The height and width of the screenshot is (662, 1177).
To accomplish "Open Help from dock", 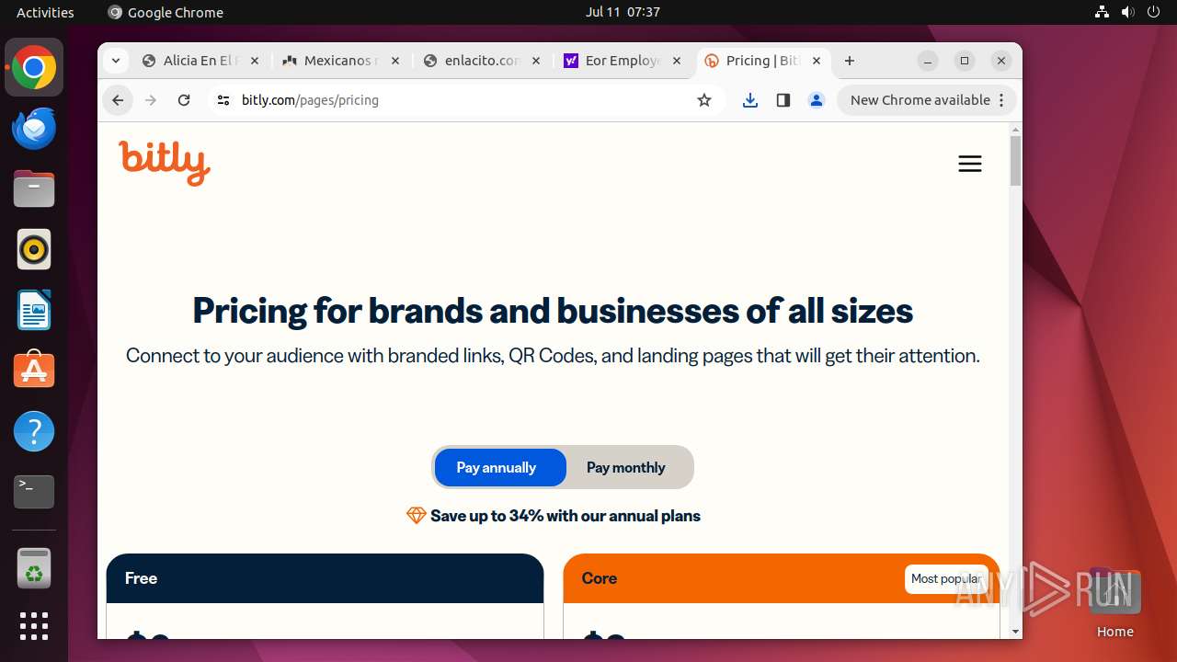I will pos(34,430).
